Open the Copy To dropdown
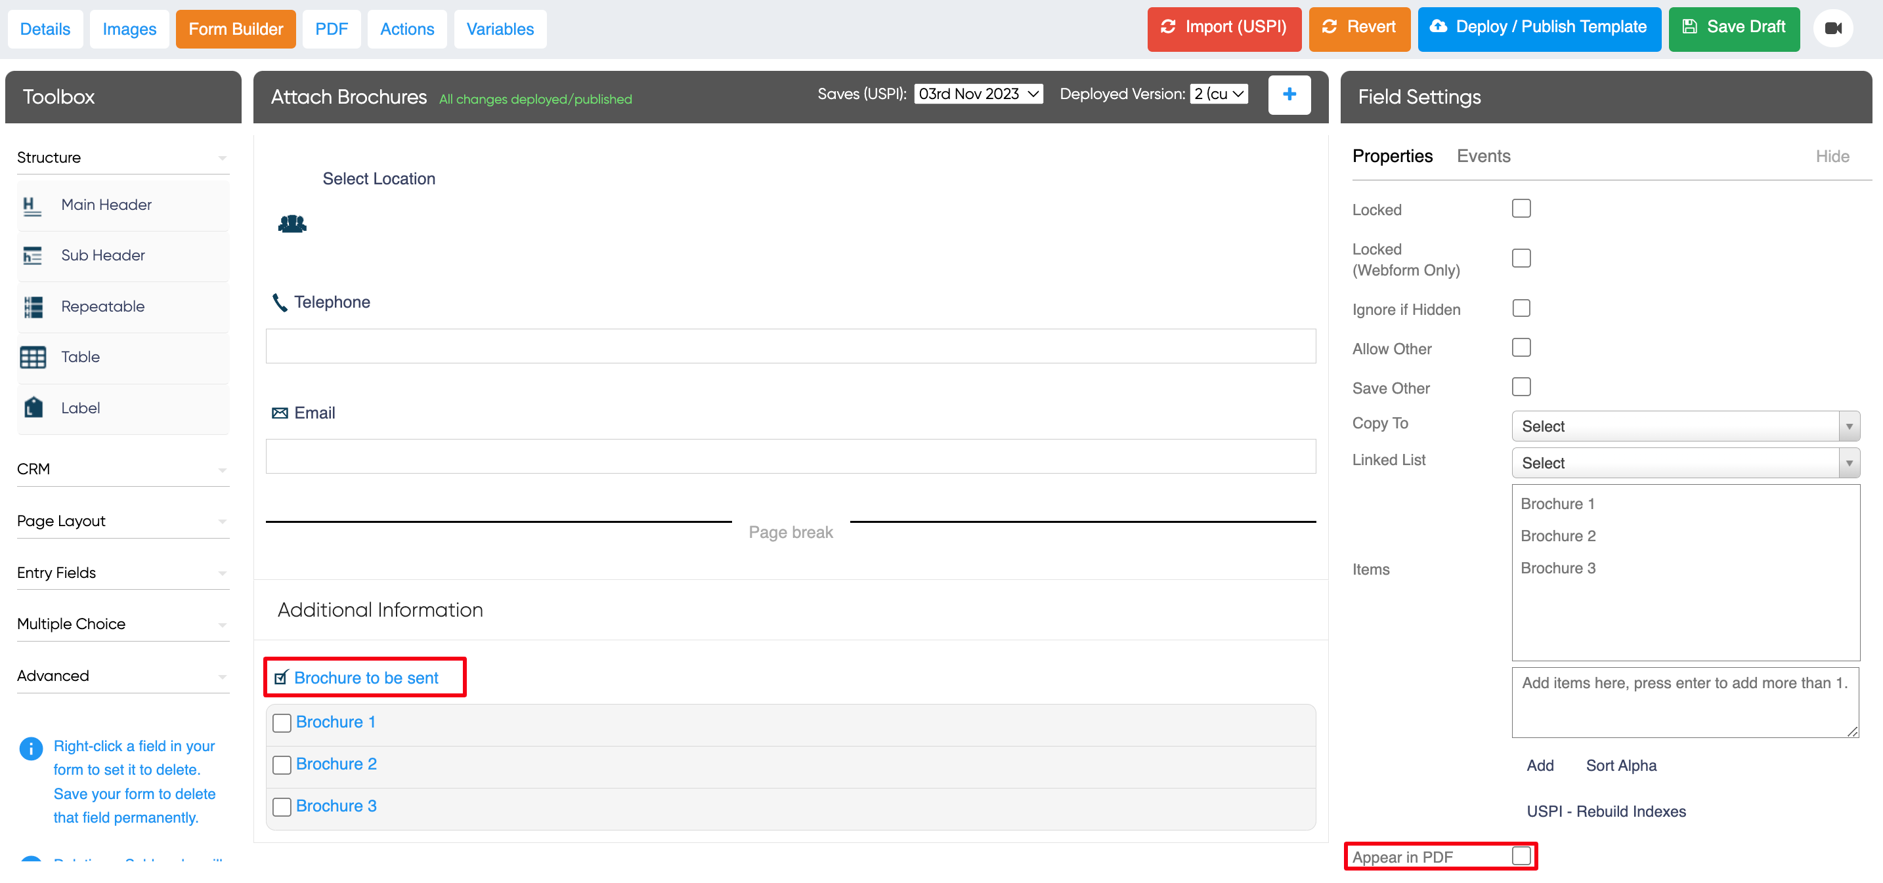1883x883 pixels. 1685,426
